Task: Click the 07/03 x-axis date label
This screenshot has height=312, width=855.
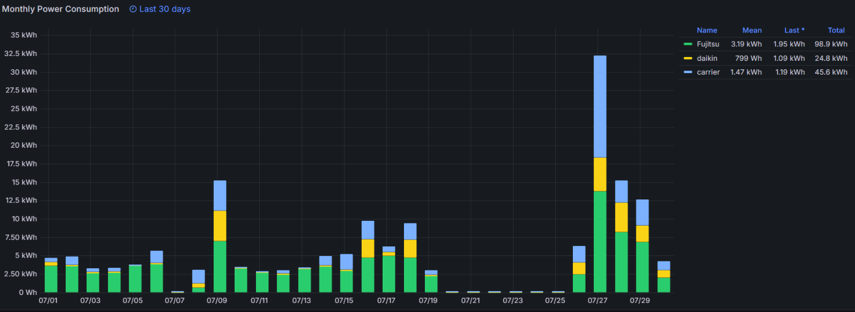Action: point(90,301)
